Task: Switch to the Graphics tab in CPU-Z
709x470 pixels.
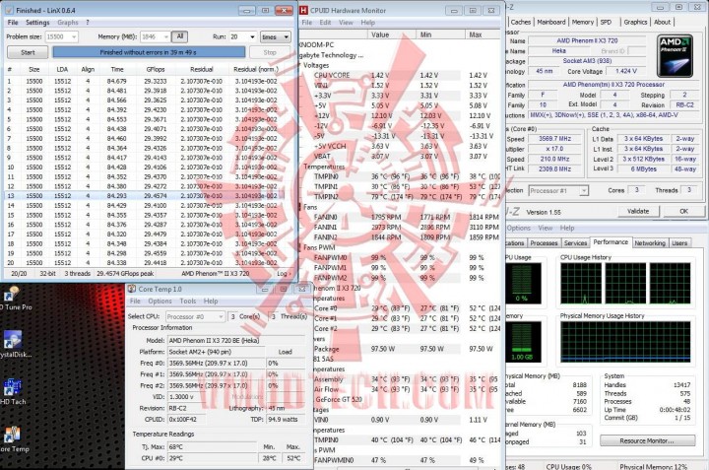Action: tap(635, 22)
